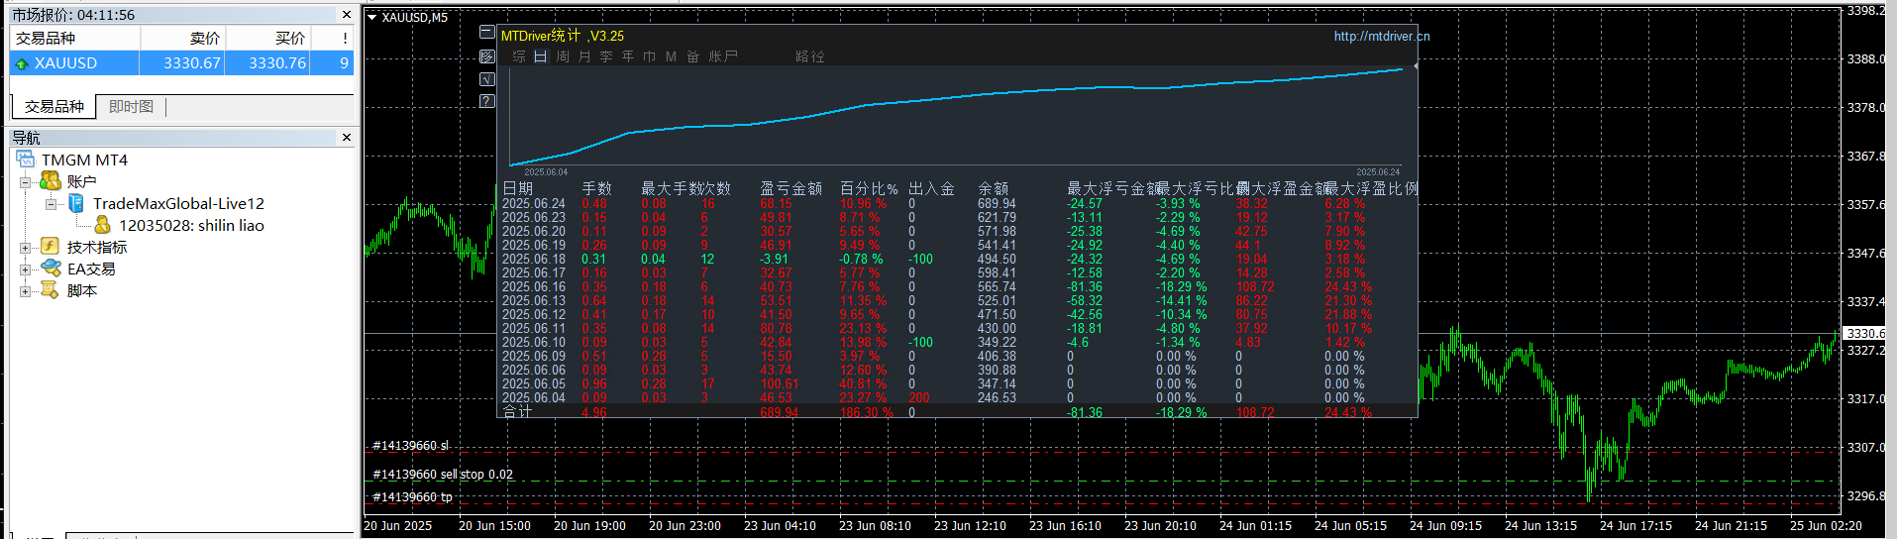The image size is (1897, 539).
Task: Click the 账户 accounts people icon
Action: tap(51, 181)
